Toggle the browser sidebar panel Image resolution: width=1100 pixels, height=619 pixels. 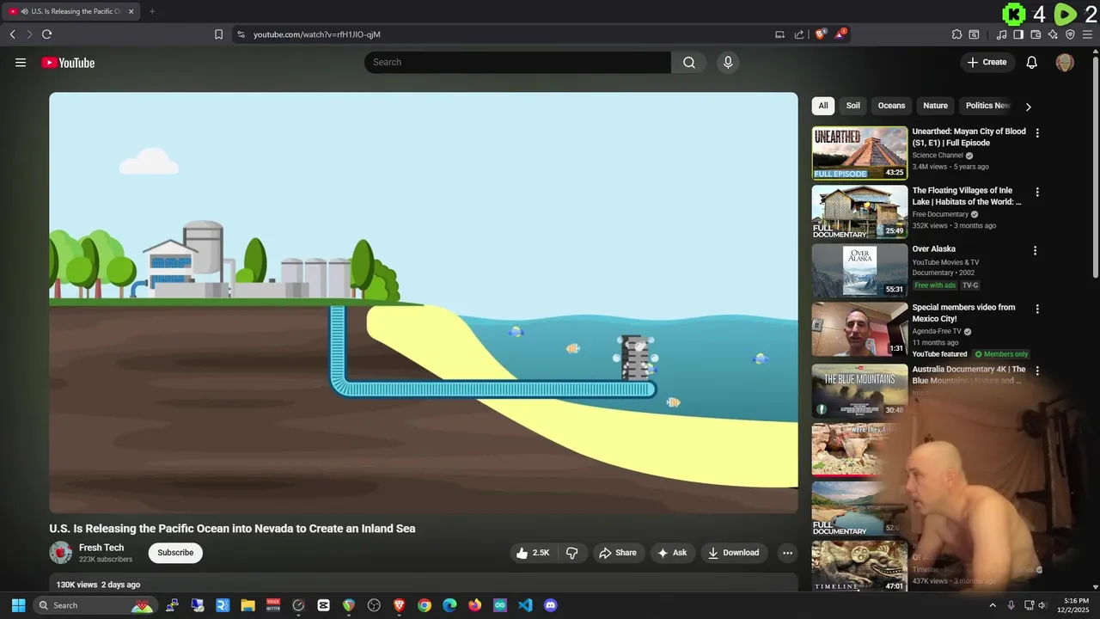[1018, 34]
